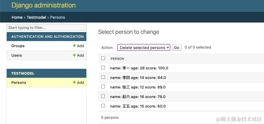
Task: Click the green plus icon beside Users
Action: (74, 55)
